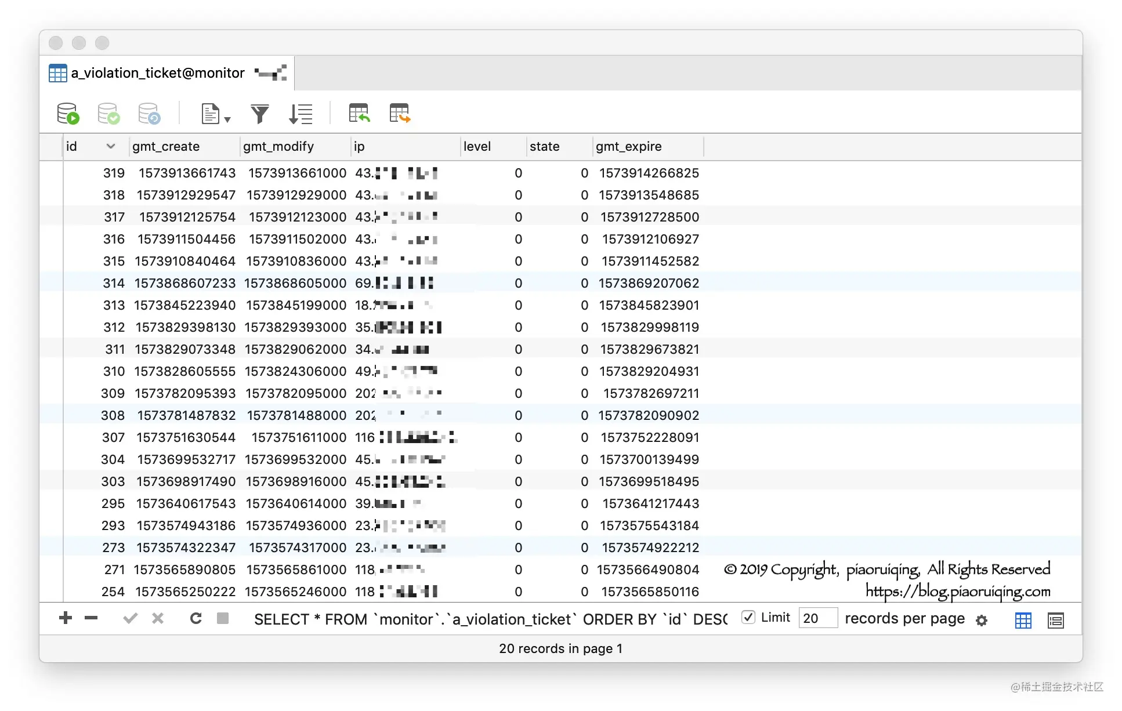Click the records per page field

[818, 618]
